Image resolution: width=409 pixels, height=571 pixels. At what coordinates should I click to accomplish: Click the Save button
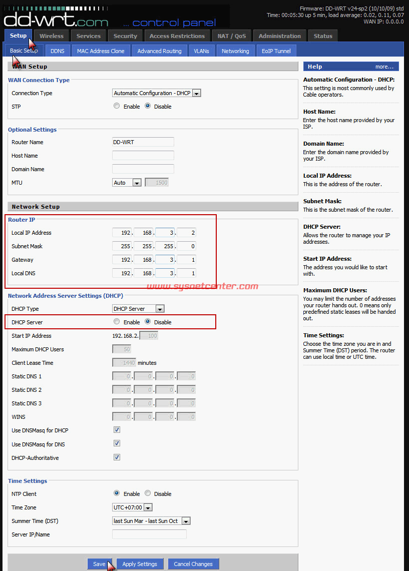pos(100,564)
